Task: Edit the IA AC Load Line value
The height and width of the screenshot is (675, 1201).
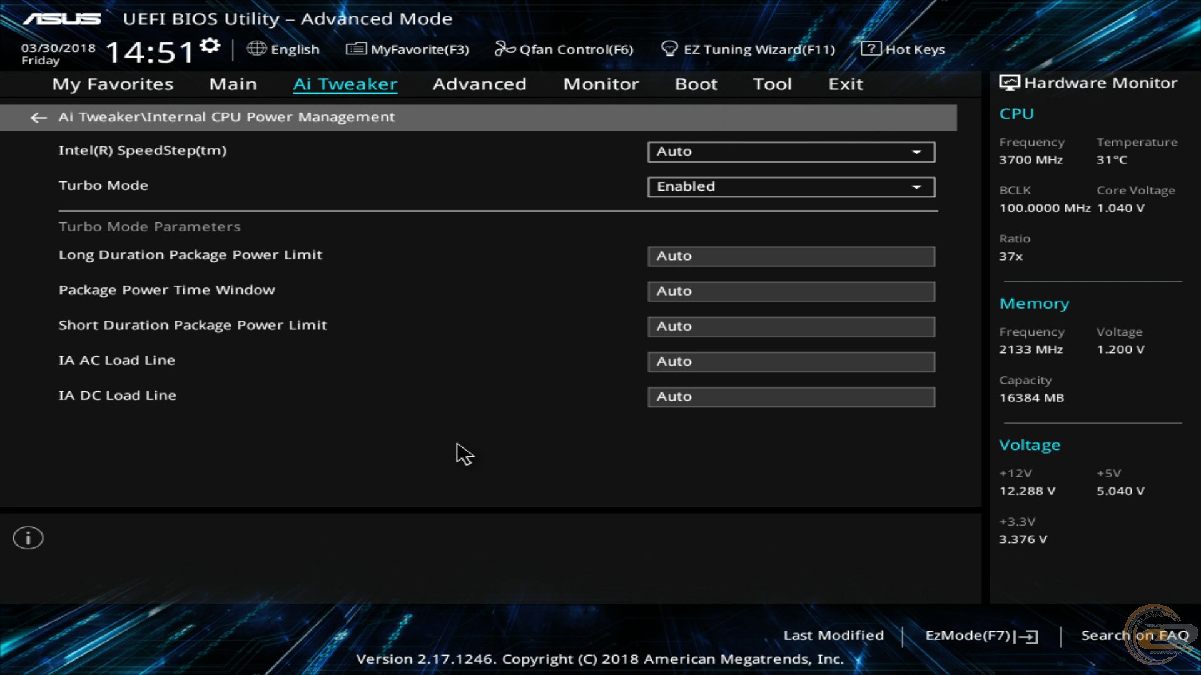Action: [791, 362]
